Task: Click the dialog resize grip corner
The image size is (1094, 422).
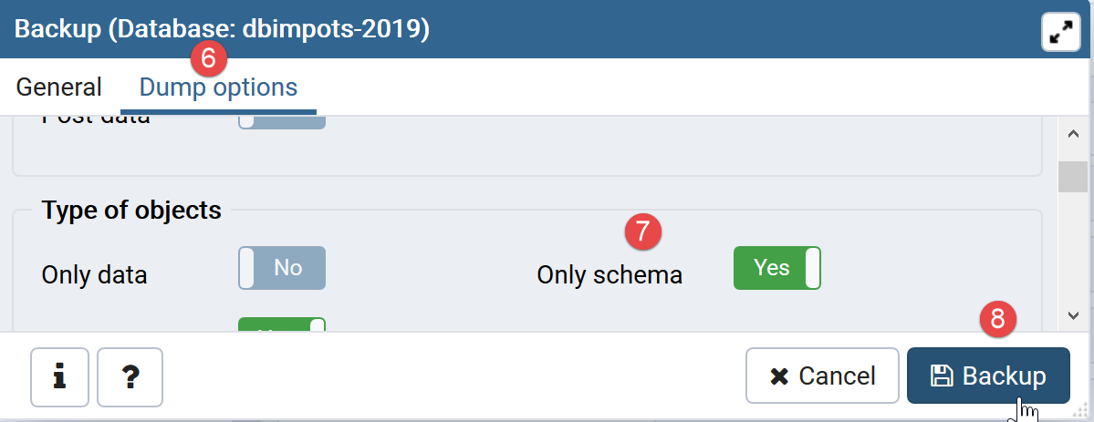Action: point(1082,412)
